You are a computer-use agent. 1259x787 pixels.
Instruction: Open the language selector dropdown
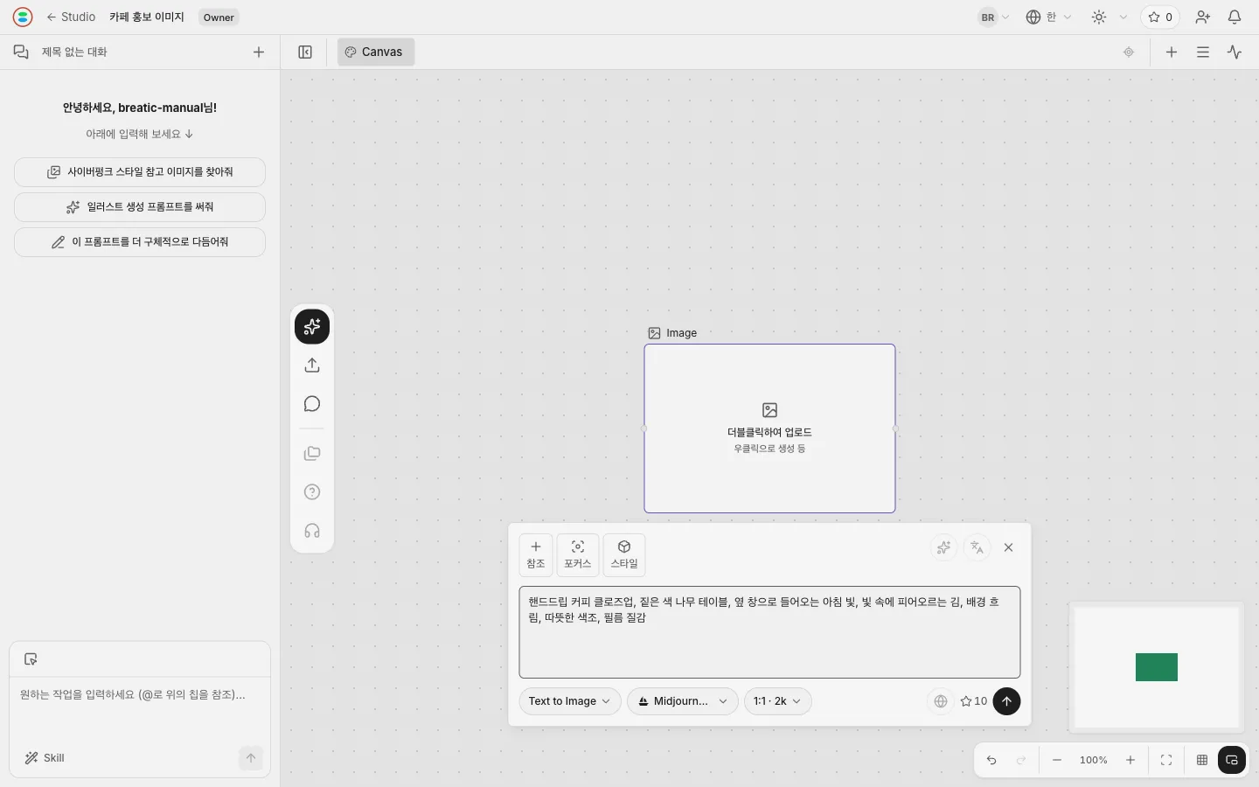pyautogui.click(x=1048, y=17)
